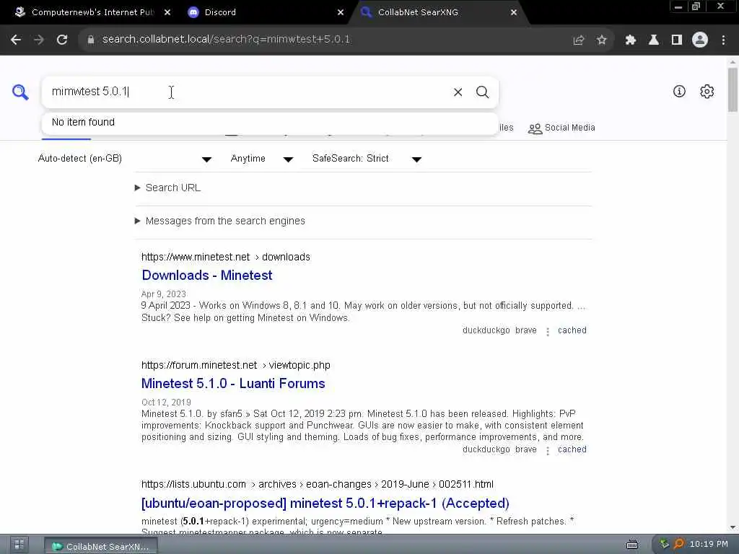The image size is (739, 554).
Task: Open the Social Media category tab
Action: point(561,128)
